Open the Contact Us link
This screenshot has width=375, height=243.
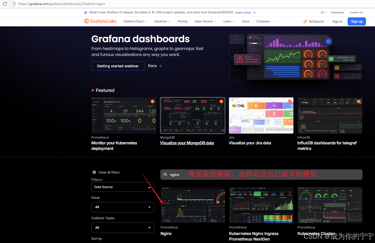[356, 12]
